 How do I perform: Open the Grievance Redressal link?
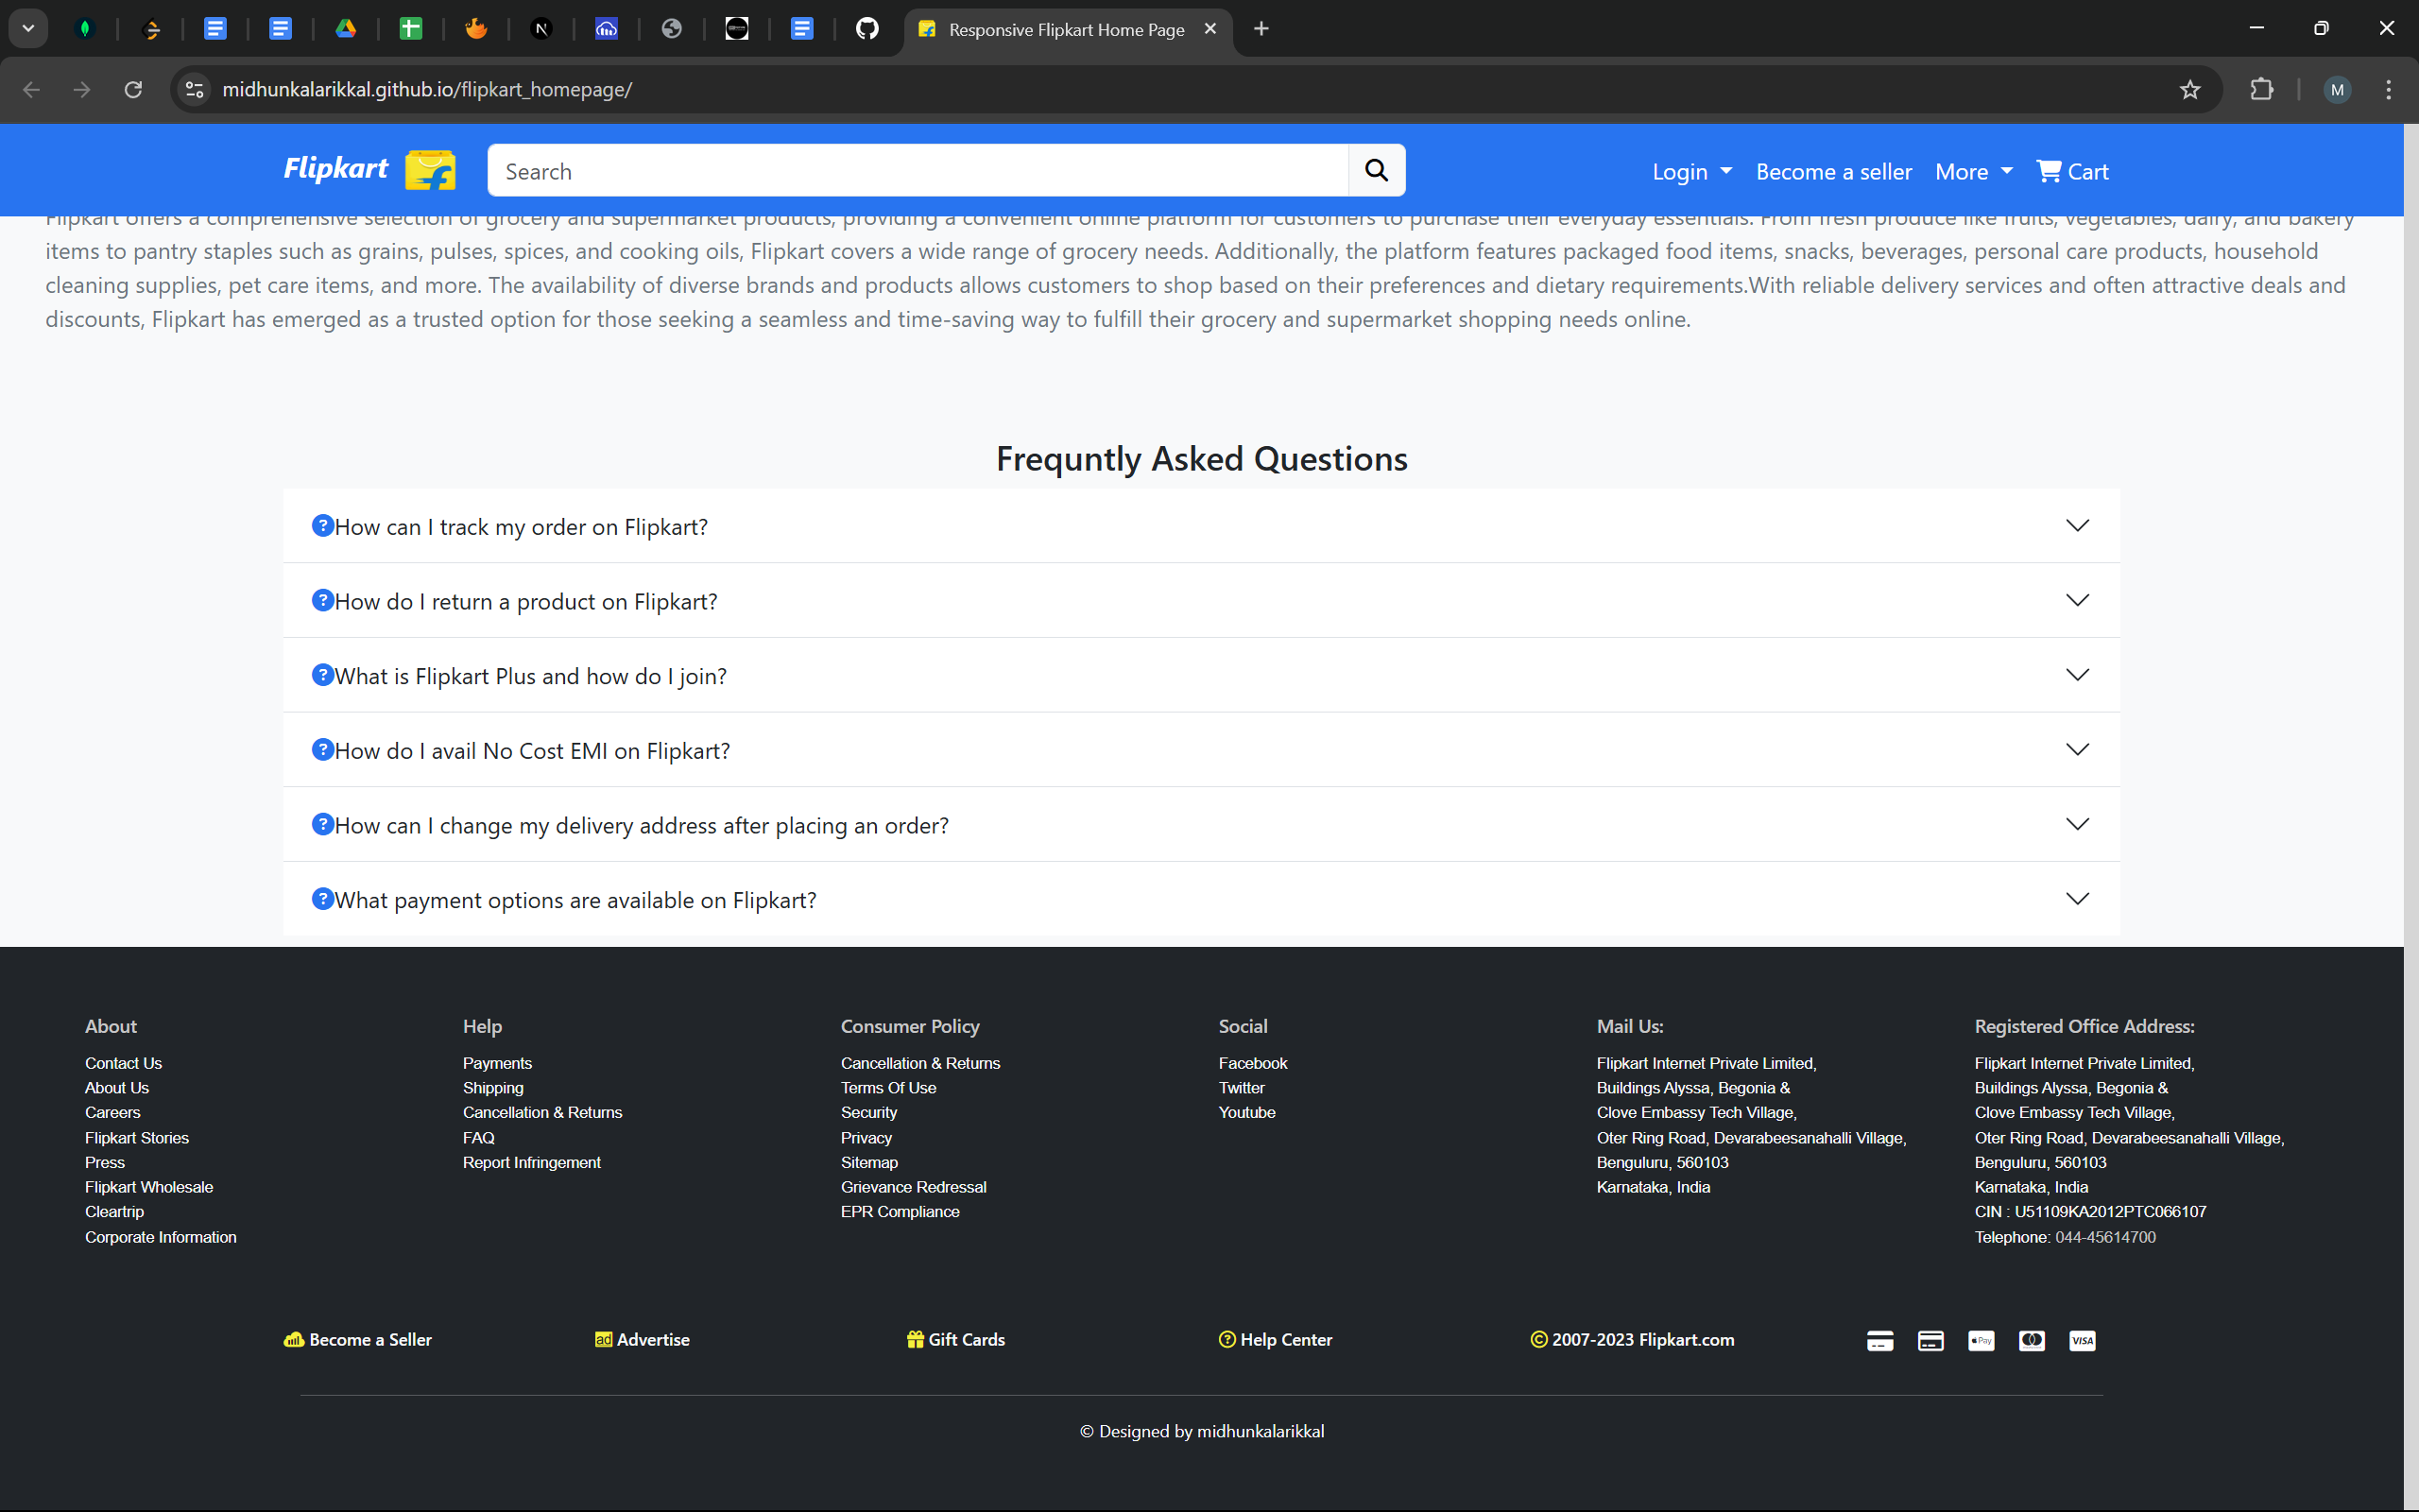(x=914, y=1187)
